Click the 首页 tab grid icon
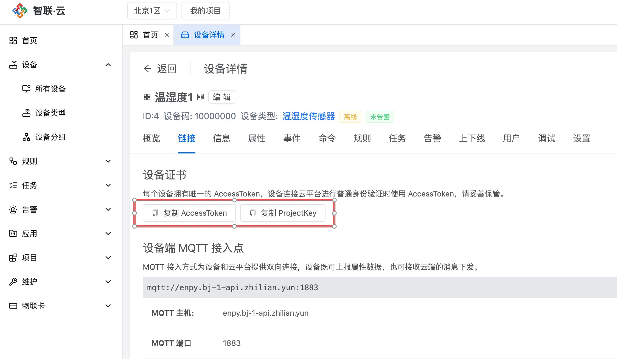 click(134, 35)
